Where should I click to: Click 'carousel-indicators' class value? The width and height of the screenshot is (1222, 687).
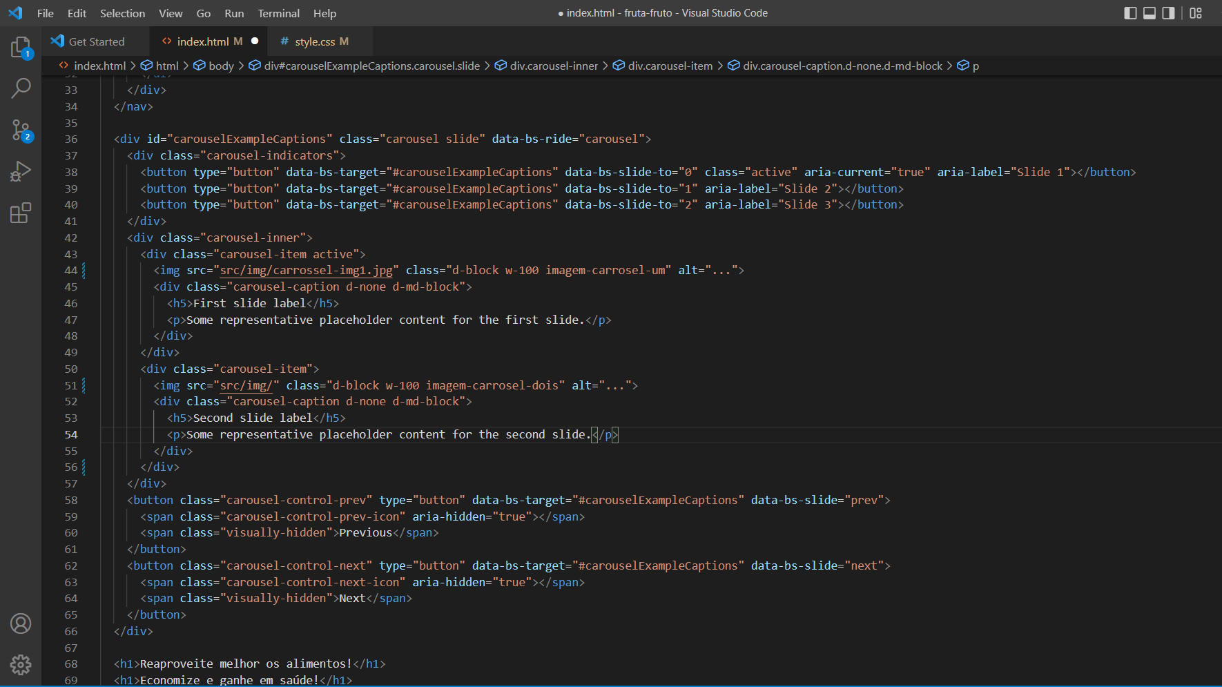coord(269,155)
